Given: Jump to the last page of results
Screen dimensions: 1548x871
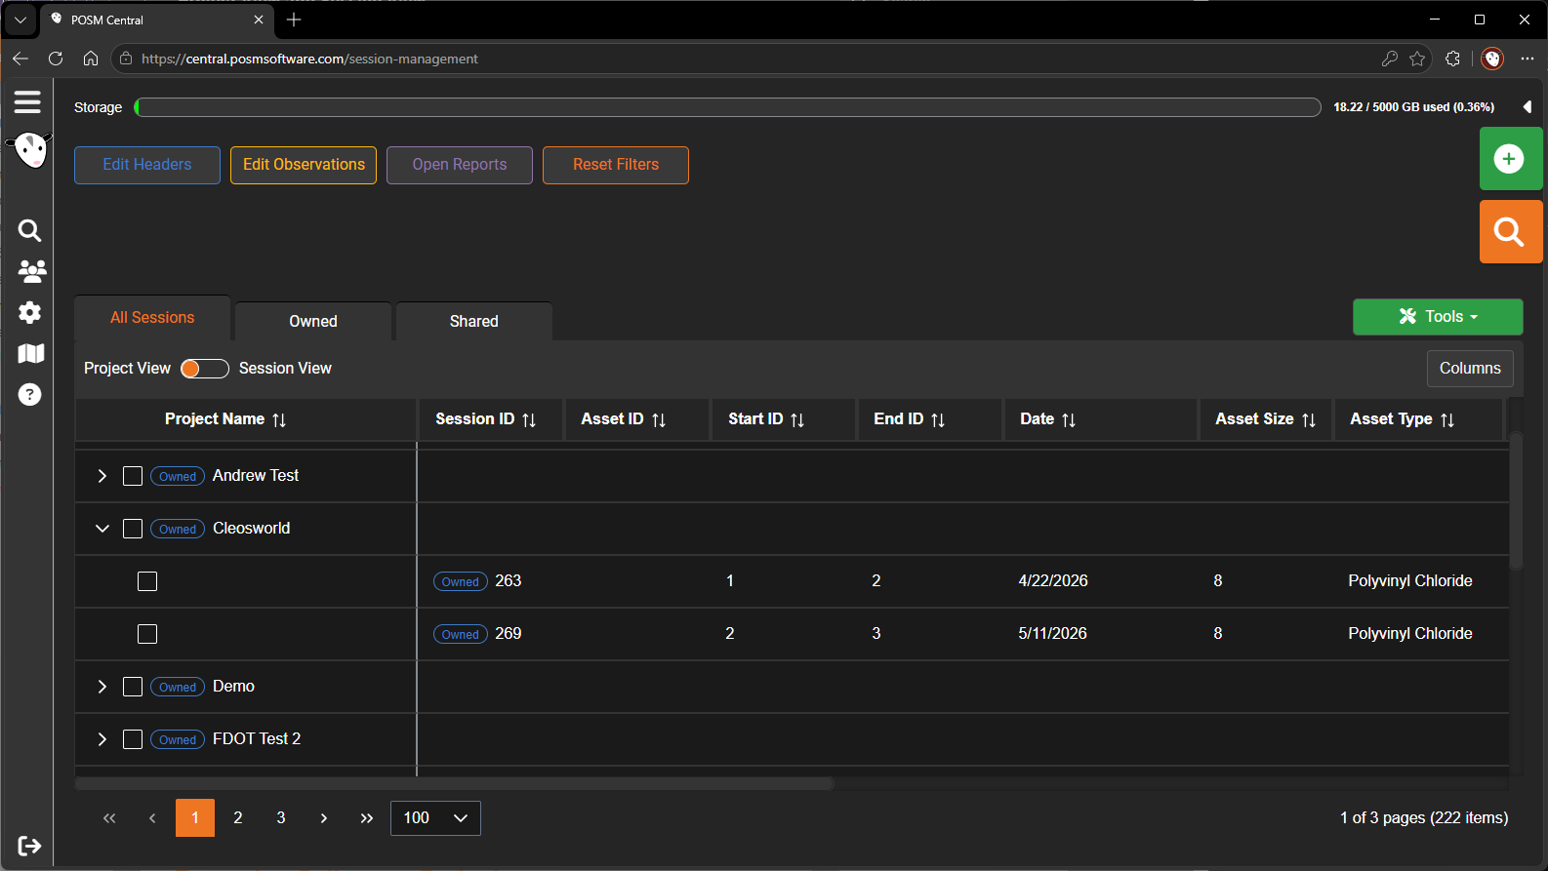Looking at the screenshot, I should tap(367, 818).
